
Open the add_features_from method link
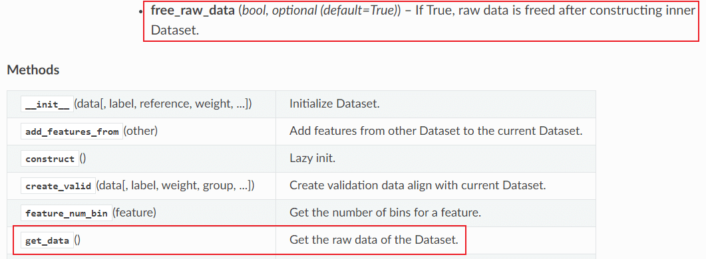[72, 131]
